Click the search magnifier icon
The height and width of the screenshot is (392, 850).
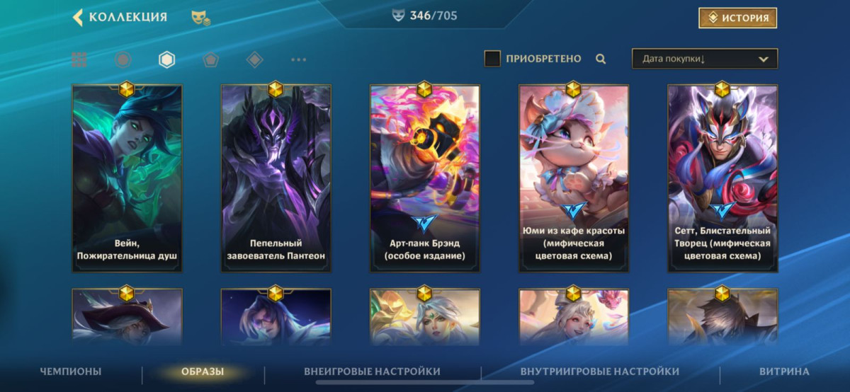[x=601, y=59]
